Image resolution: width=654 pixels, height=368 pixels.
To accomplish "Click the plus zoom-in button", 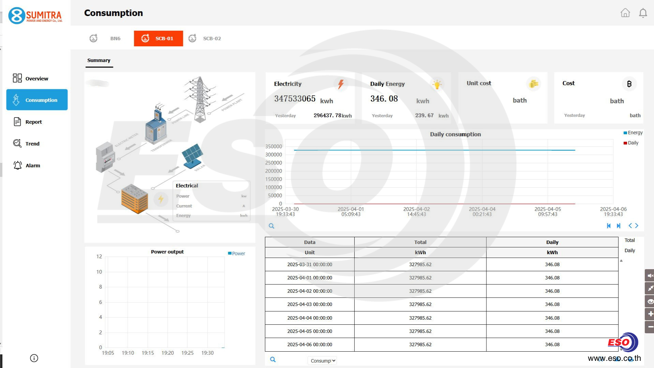I will (650, 314).
